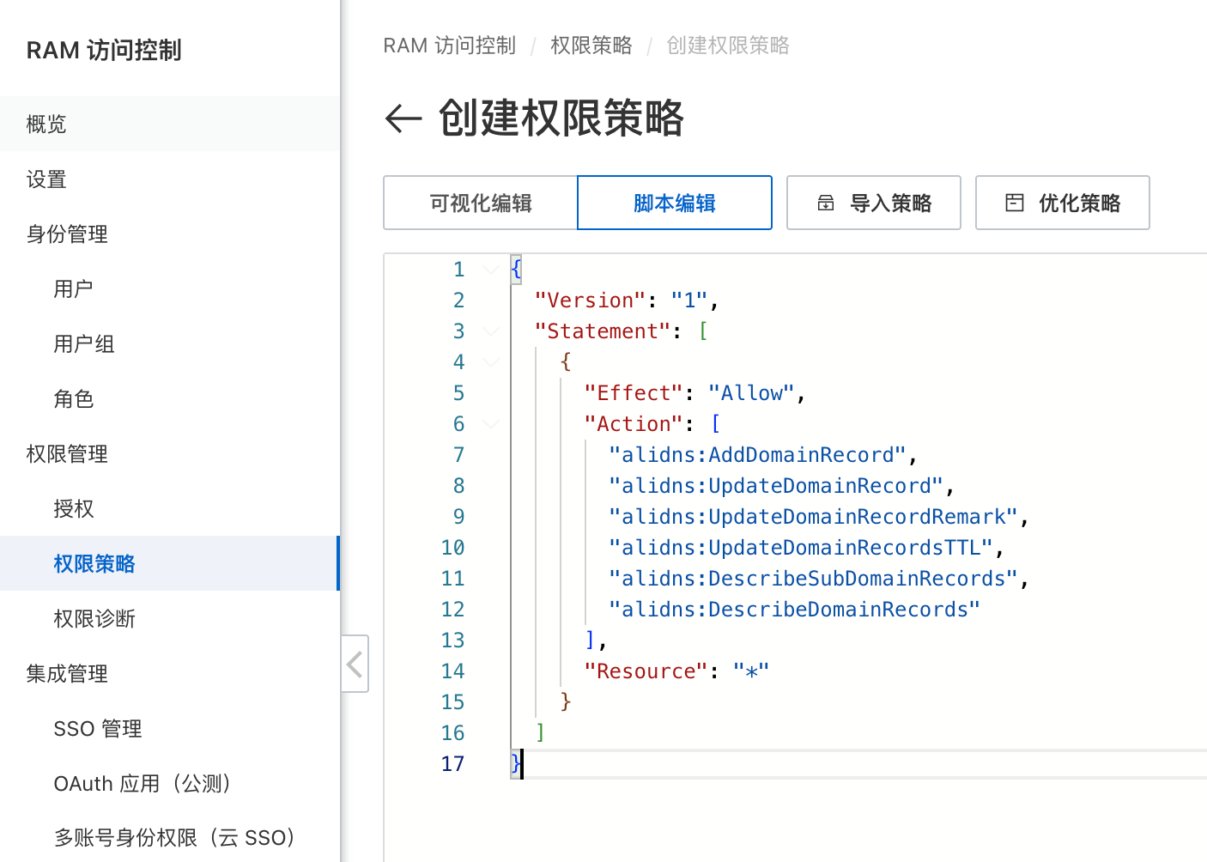Click "alidns:UpdateDomainRecordsTTL" on line 10

click(x=802, y=548)
